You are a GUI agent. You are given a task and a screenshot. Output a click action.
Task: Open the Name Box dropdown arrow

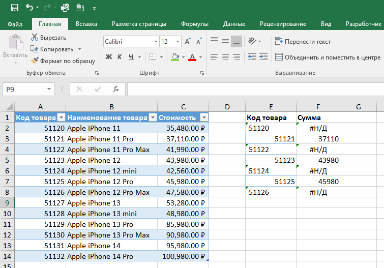pos(49,90)
